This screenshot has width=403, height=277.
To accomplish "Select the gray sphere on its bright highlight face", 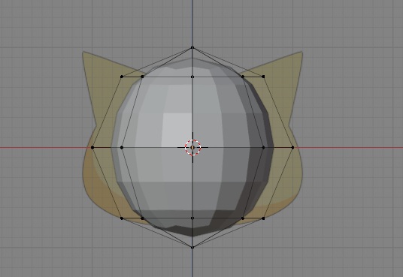I will point(177,130).
